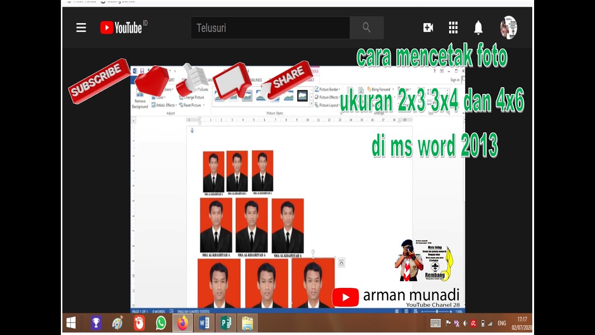Open the touch keyboard tray icon
The width and height of the screenshot is (595, 335).
(436, 323)
